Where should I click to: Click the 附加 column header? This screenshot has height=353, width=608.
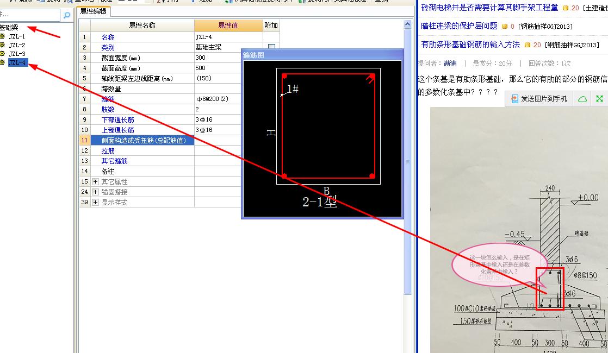click(271, 26)
